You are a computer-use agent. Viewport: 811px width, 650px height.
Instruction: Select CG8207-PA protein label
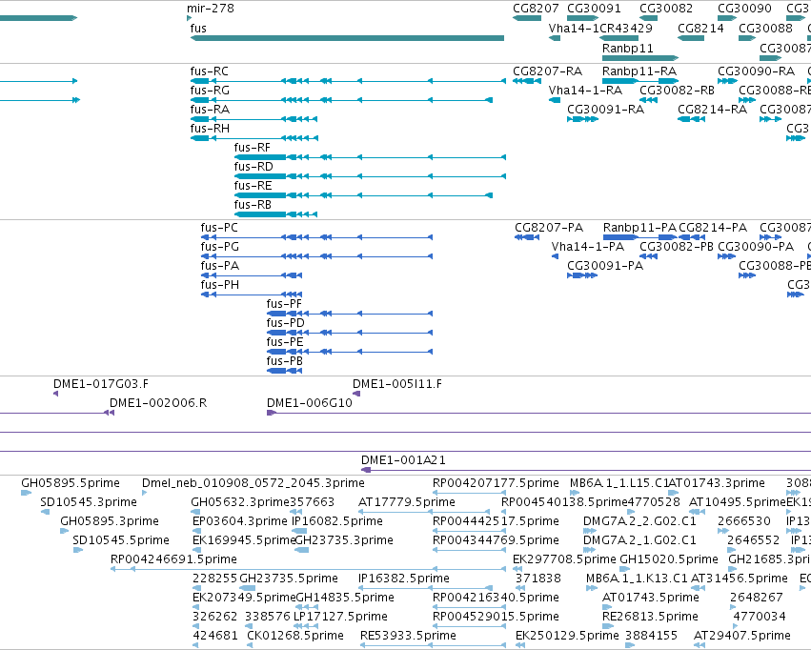pyautogui.click(x=549, y=228)
